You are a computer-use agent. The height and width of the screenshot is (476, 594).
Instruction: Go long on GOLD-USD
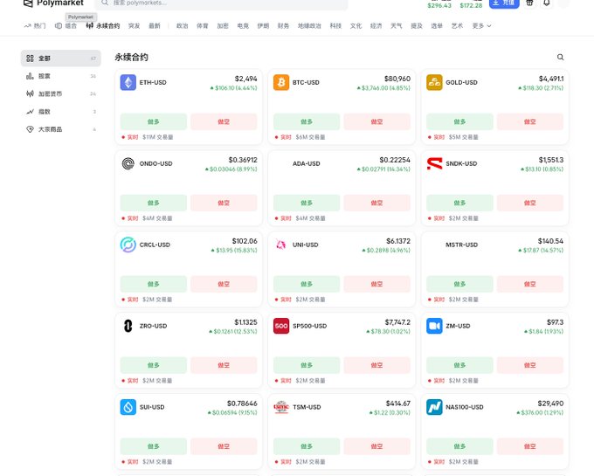coord(459,121)
